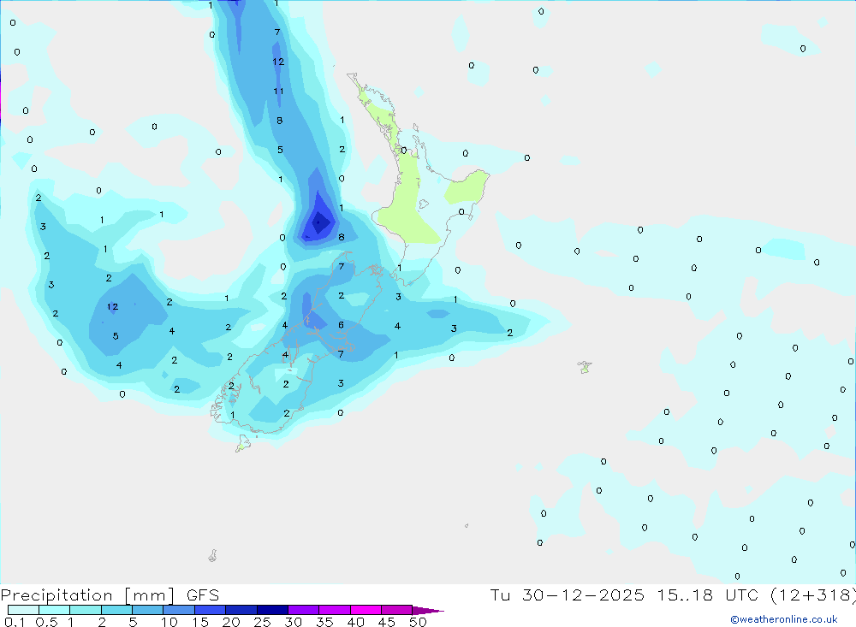The height and width of the screenshot is (627, 856).
Task: Click the '(12+318)' forecast hour text
Action: (813, 595)
